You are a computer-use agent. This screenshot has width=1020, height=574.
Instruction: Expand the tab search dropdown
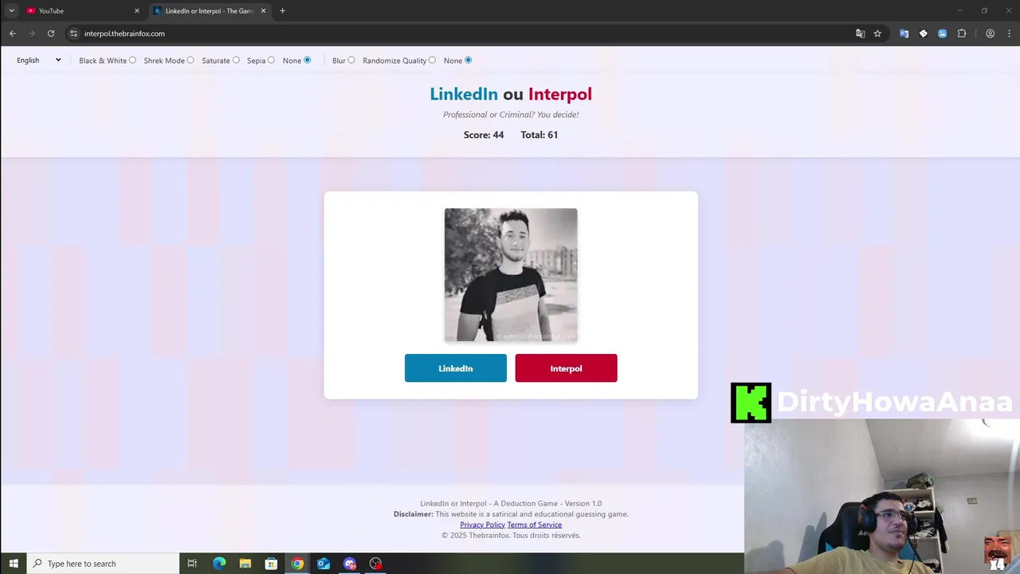[x=11, y=11]
